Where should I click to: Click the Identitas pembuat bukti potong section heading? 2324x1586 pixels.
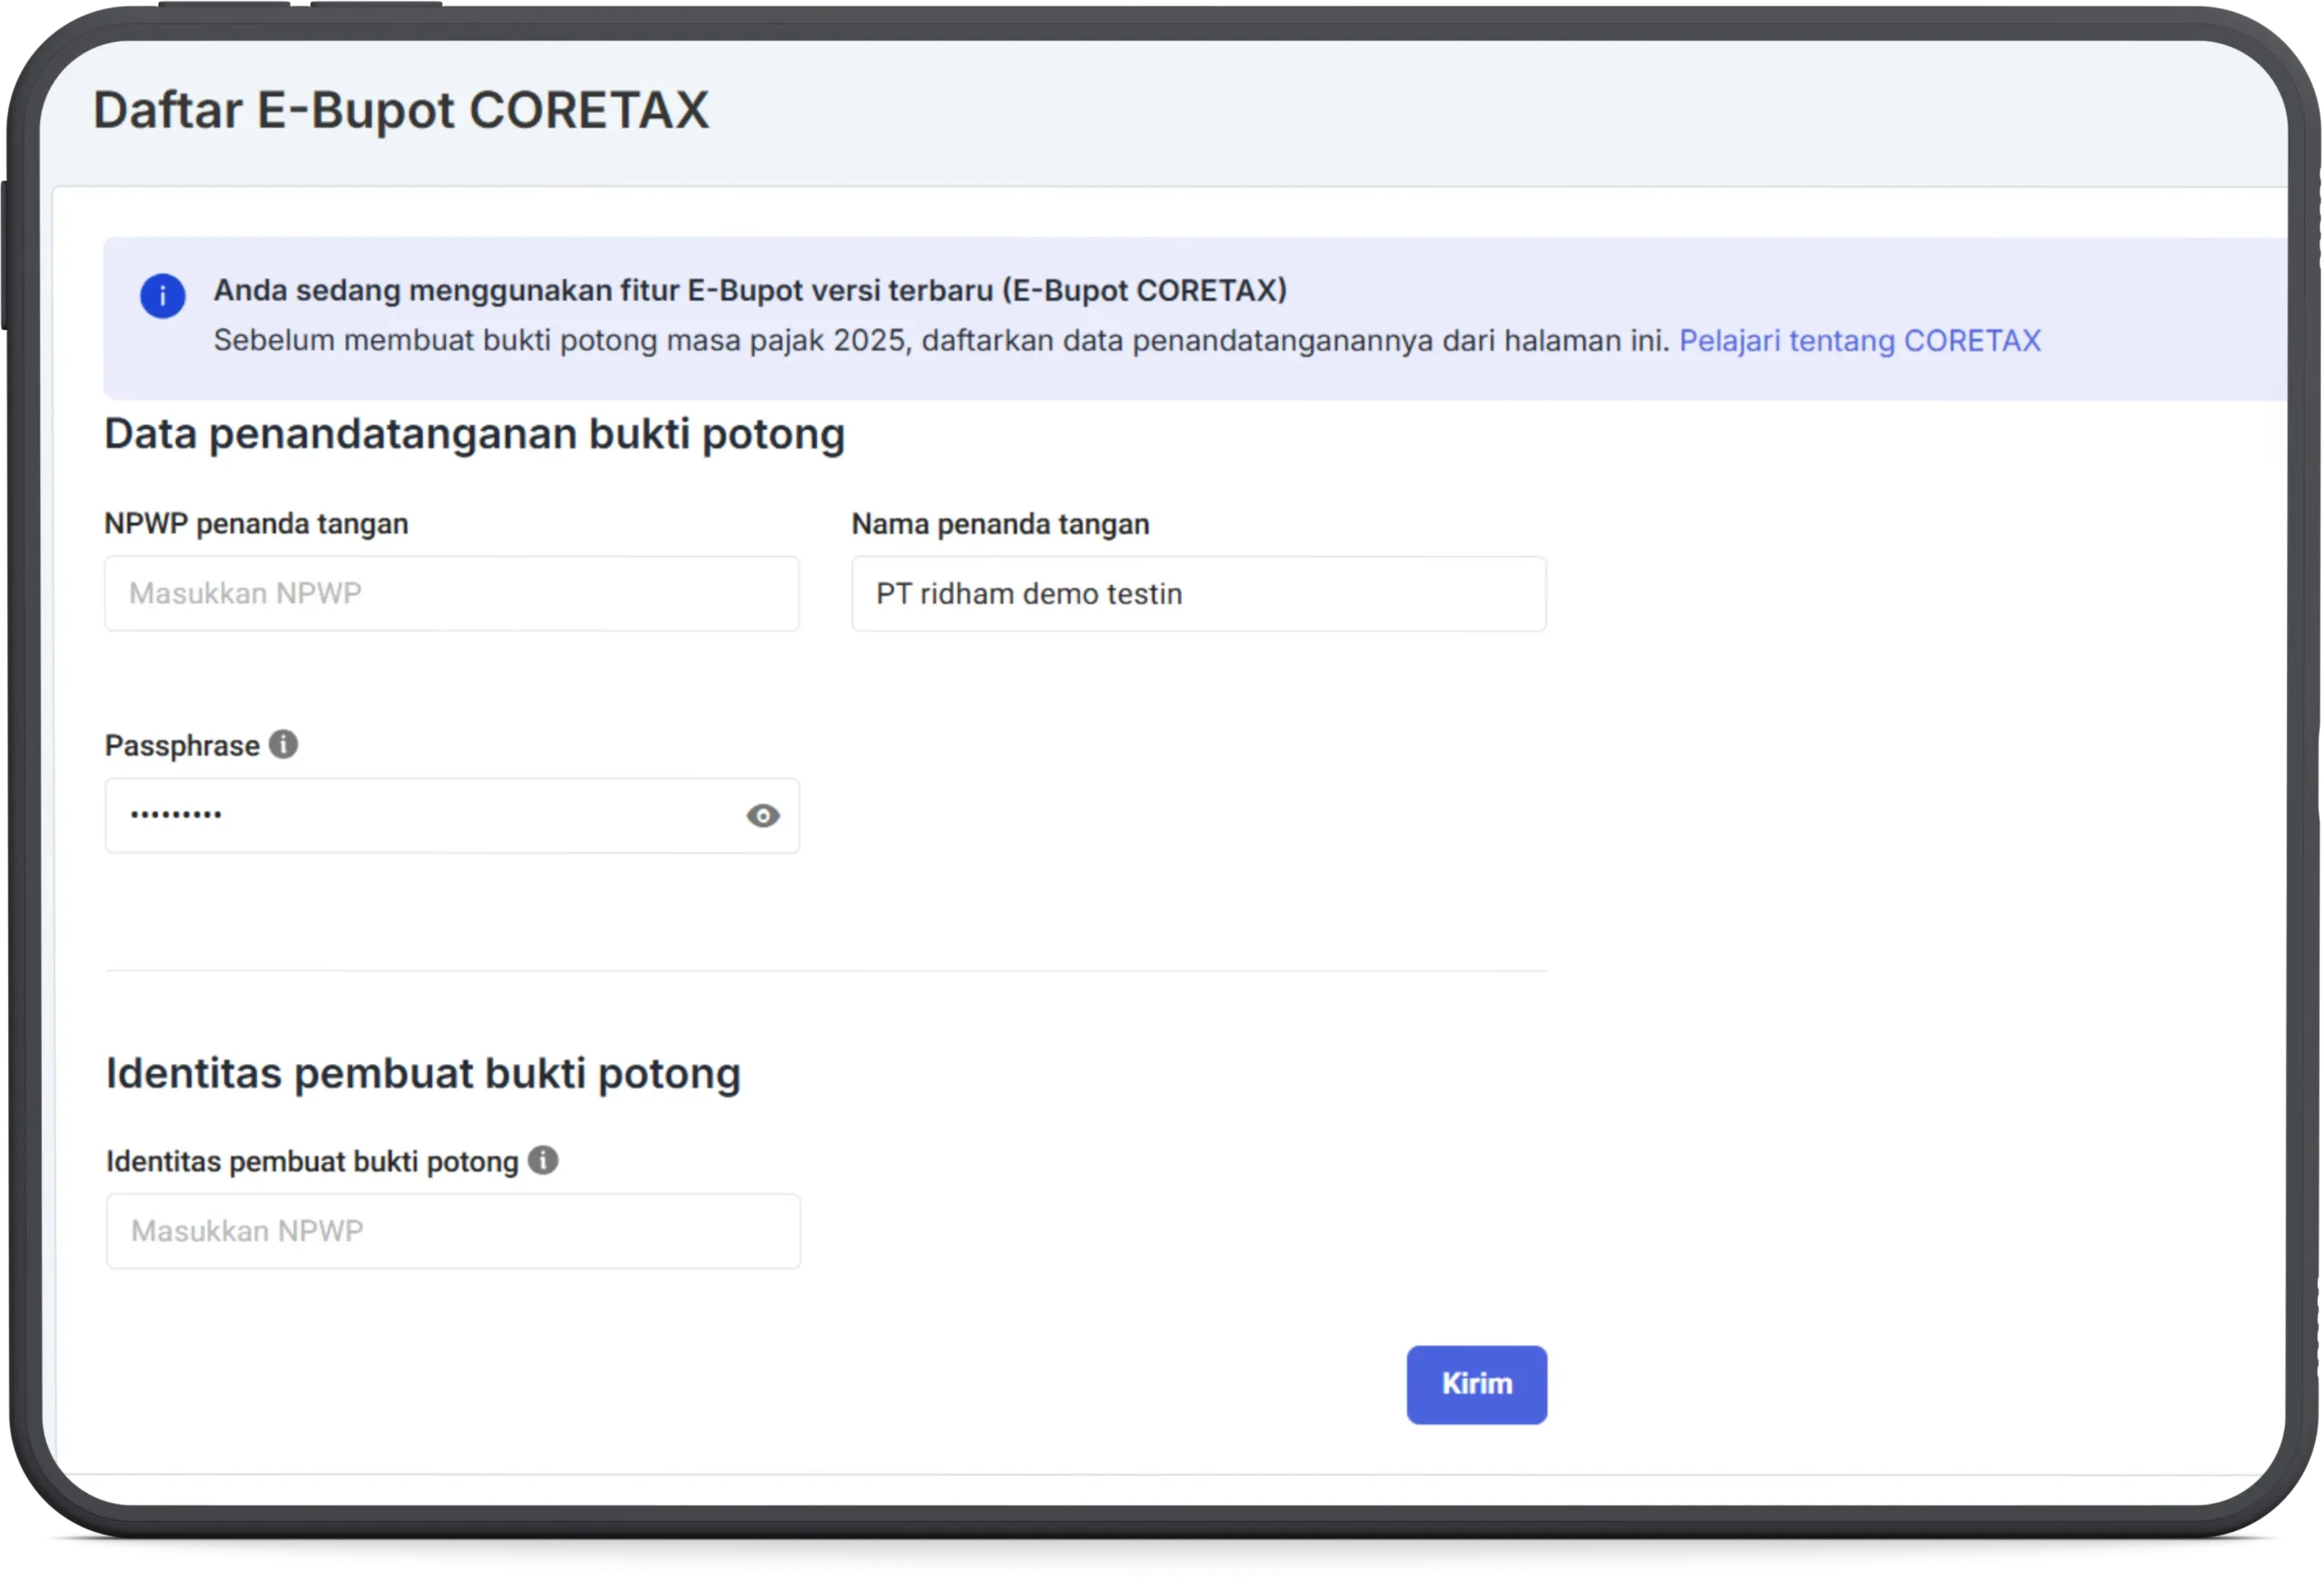coord(423,1073)
